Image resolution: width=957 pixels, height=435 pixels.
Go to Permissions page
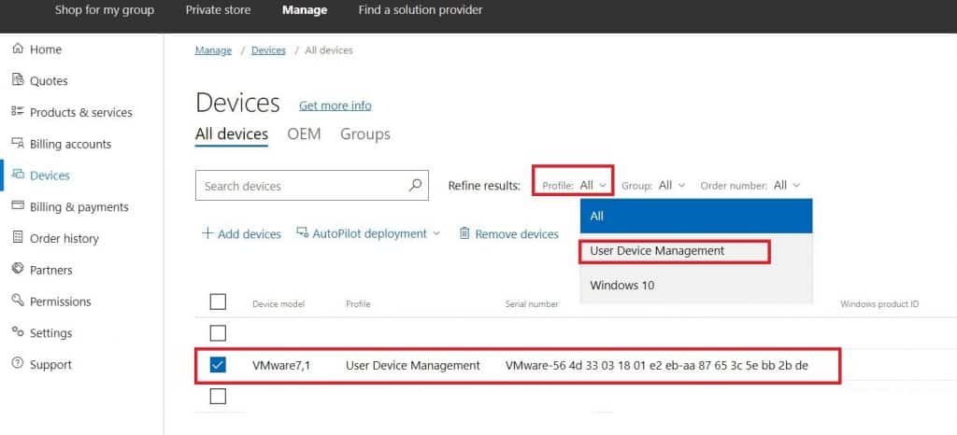61,302
